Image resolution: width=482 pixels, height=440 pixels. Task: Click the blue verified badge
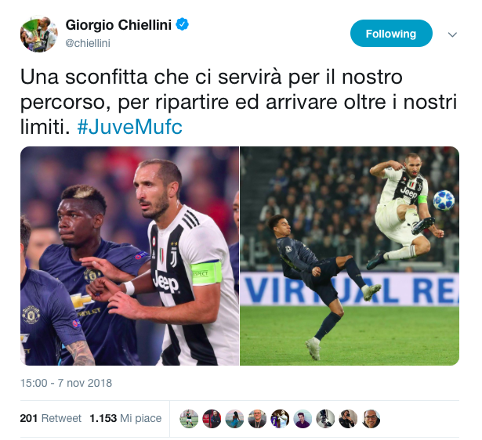click(x=183, y=24)
